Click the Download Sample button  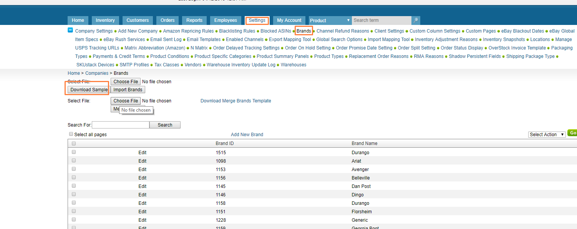(x=89, y=90)
